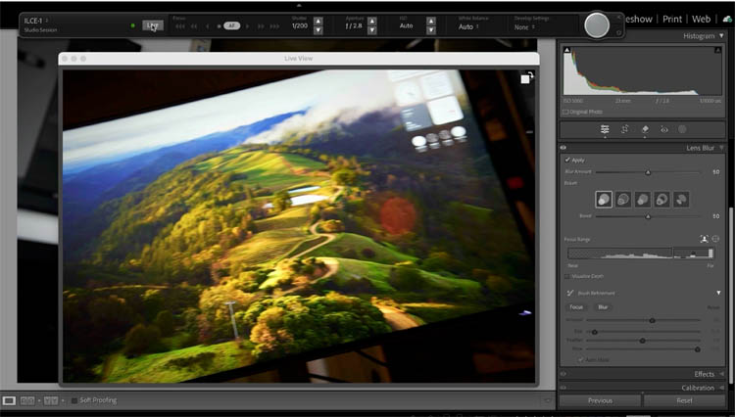Select the Masking circle tool

(x=682, y=129)
